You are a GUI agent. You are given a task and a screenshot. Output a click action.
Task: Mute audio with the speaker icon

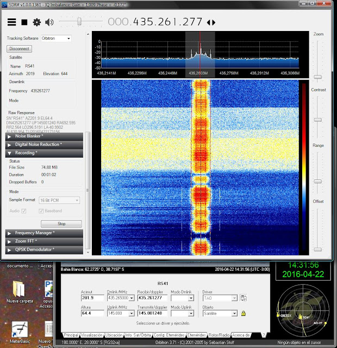[49, 22]
